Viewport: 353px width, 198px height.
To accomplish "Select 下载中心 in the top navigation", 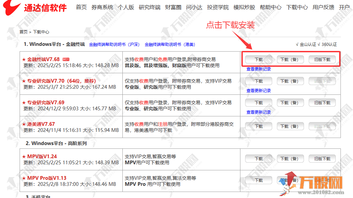I will pyautogui.click(x=297, y=7).
